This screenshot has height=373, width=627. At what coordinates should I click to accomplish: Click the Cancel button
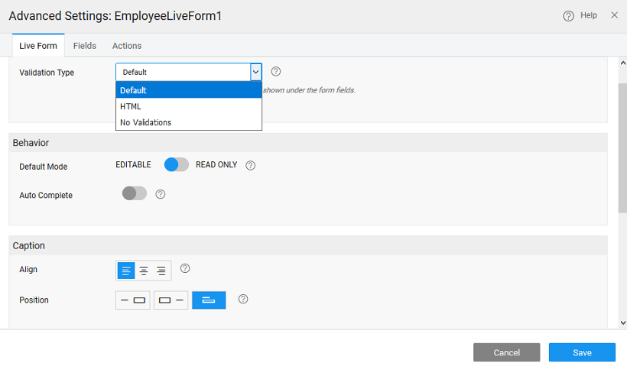point(506,352)
